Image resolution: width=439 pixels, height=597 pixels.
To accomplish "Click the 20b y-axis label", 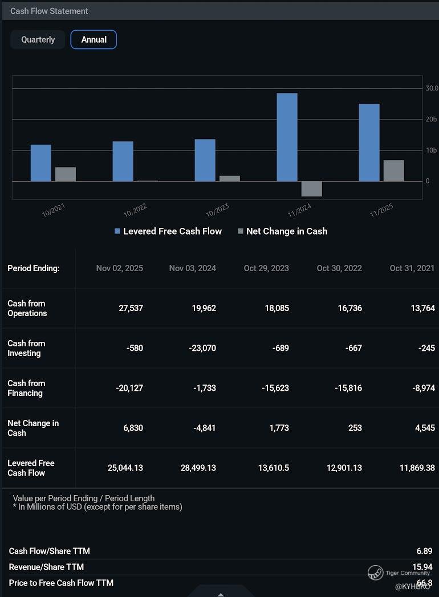I will pyautogui.click(x=432, y=120).
